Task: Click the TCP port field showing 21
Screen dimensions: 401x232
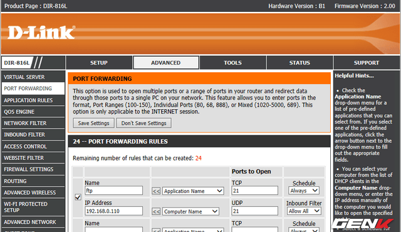Action: (x=254, y=191)
